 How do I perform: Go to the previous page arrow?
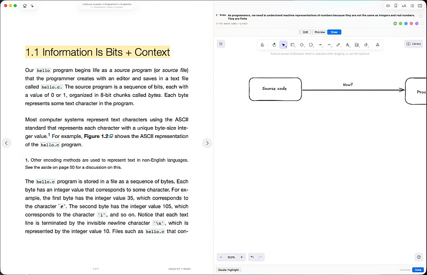[6, 143]
